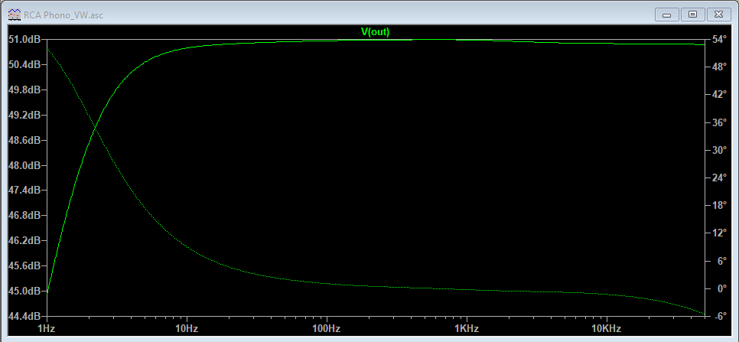Viewport: 739px width, 342px height.
Task: Click the V(out) trace label
Action: point(375,32)
